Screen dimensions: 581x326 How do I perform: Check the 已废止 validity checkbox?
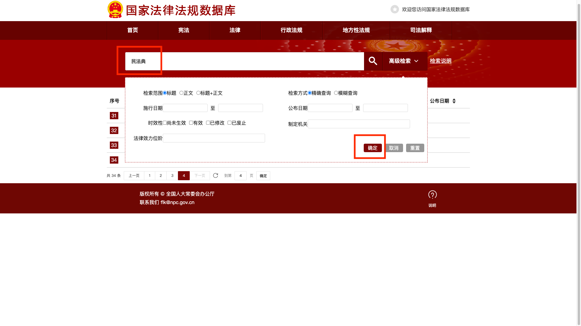(229, 123)
